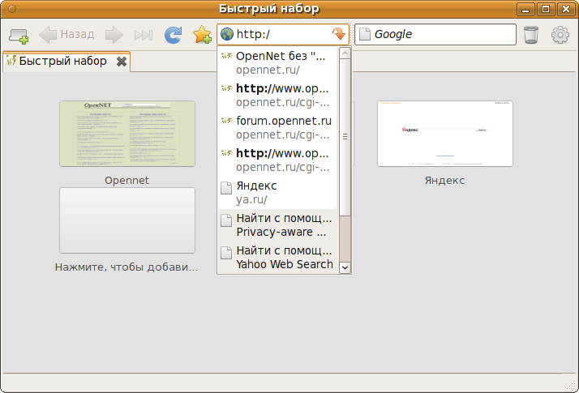Select the Быстрый набор tab
The width and height of the screenshot is (579, 393).
pos(66,62)
